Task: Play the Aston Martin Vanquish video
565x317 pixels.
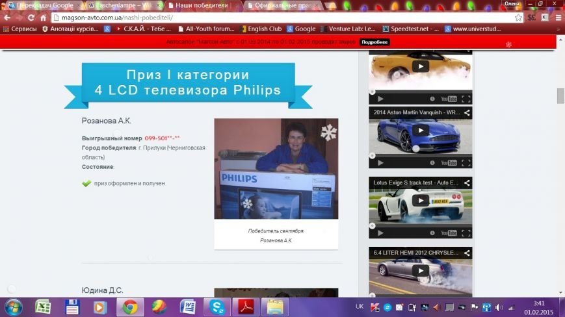Action: coord(421,131)
